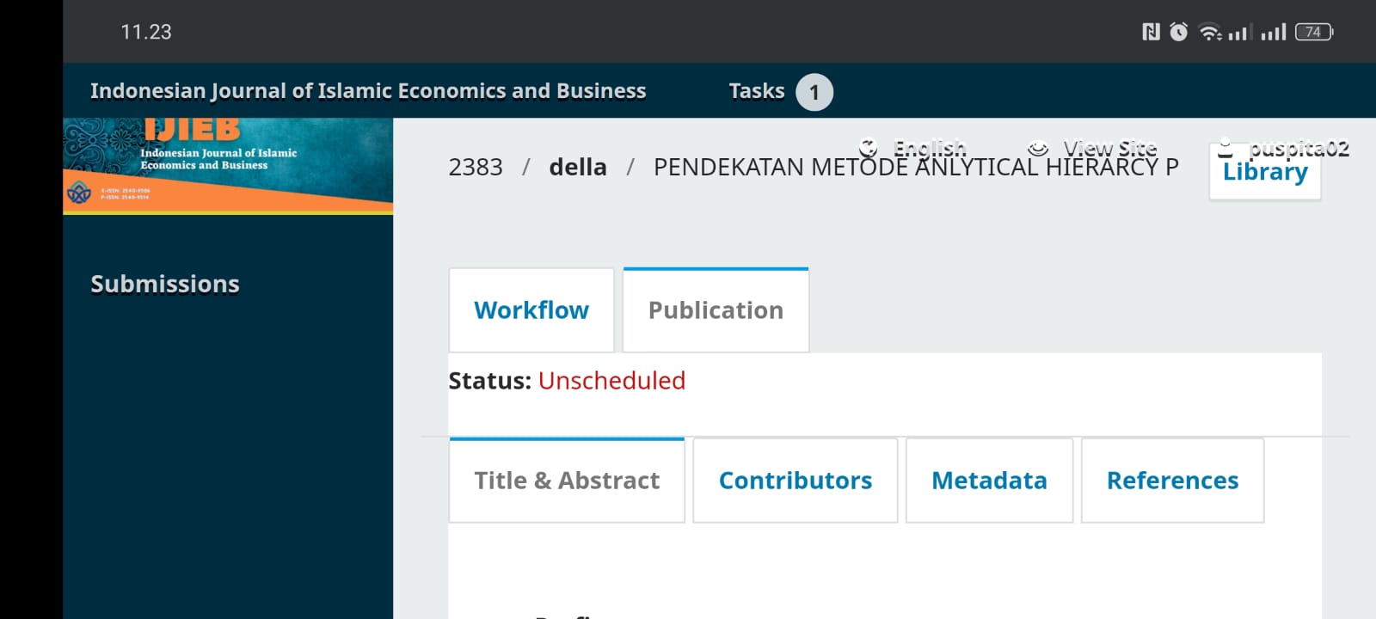Expand the puspita02 user menu
Viewport: 1376px width, 619px height.
[1299, 148]
